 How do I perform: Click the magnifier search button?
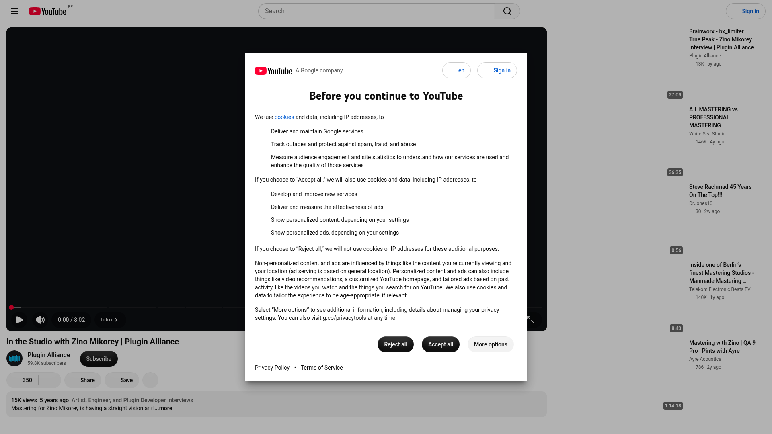pyautogui.click(x=507, y=11)
